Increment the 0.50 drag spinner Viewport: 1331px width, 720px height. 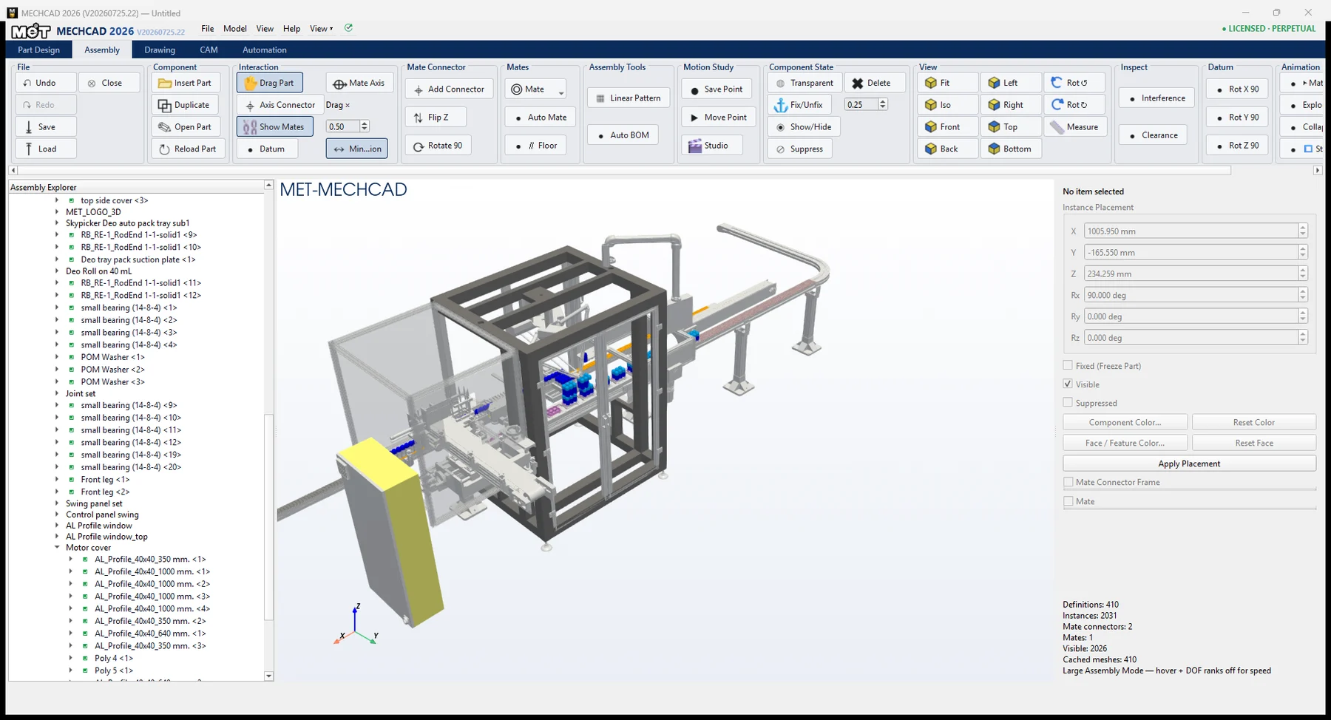click(x=365, y=123)
